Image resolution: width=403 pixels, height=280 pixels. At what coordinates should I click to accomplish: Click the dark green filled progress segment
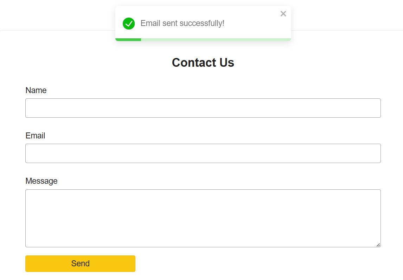(128, 39)
